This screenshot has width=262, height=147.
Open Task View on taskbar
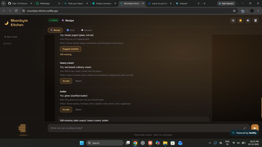coord(128,143)
